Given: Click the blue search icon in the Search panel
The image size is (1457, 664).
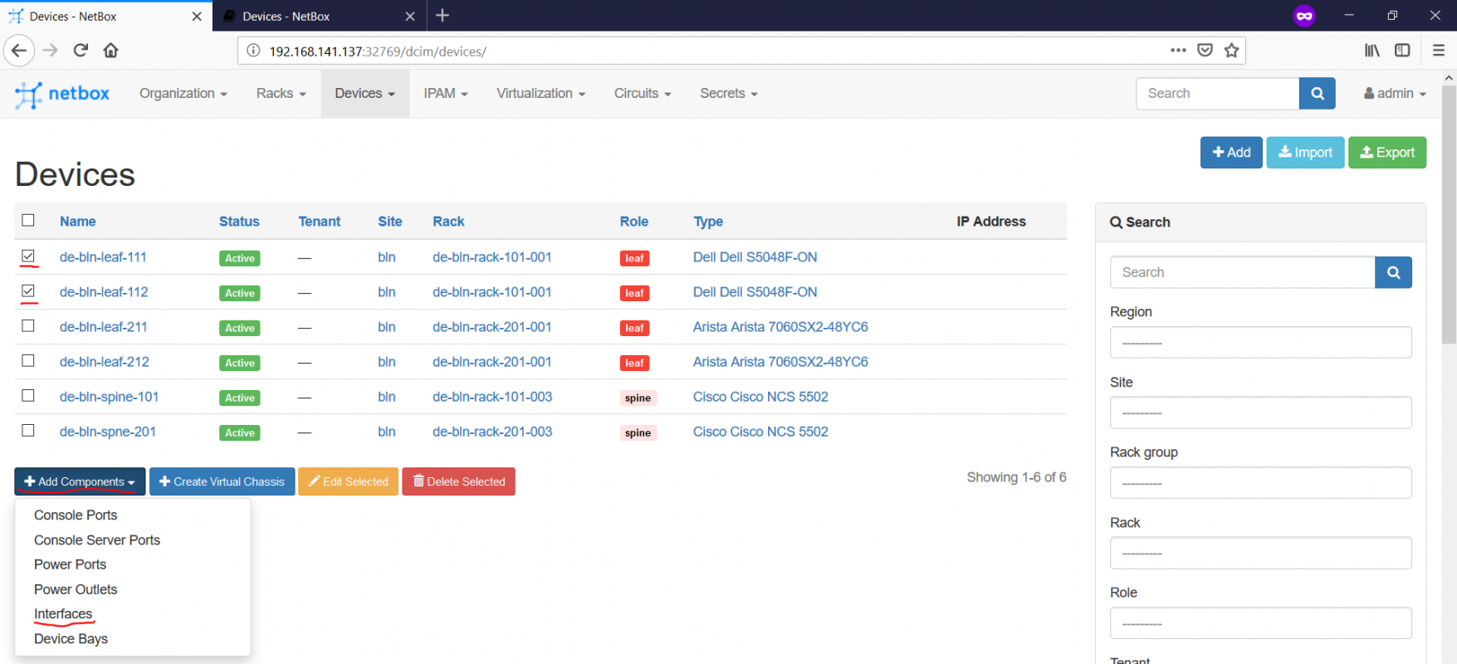Looking at the screenshot, I should [x=1393, y=272].
